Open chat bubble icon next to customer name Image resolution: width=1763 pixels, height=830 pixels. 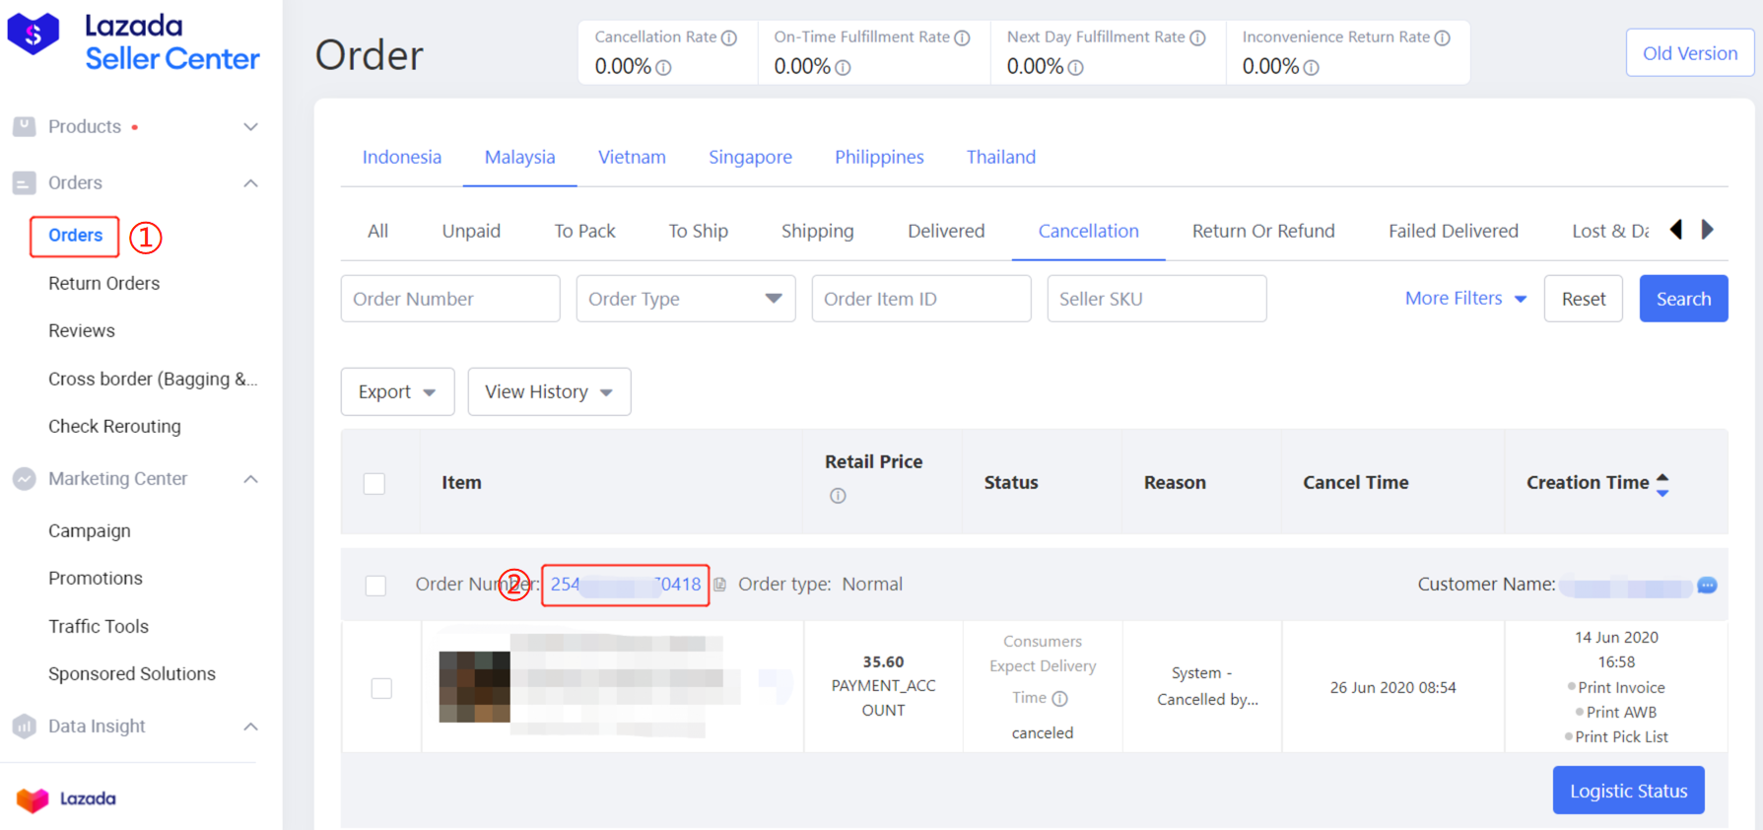[x=1707, y=586]
